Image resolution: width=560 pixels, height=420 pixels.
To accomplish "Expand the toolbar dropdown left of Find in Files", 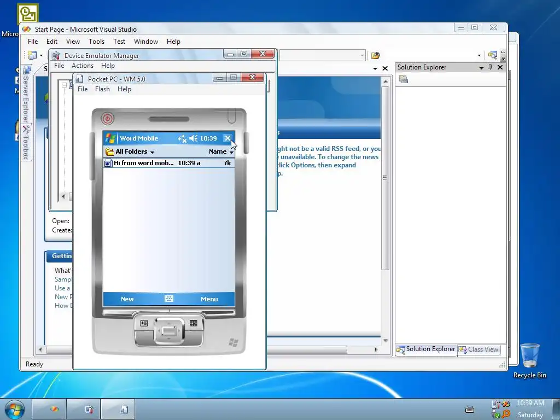I will tap(479, 55).
